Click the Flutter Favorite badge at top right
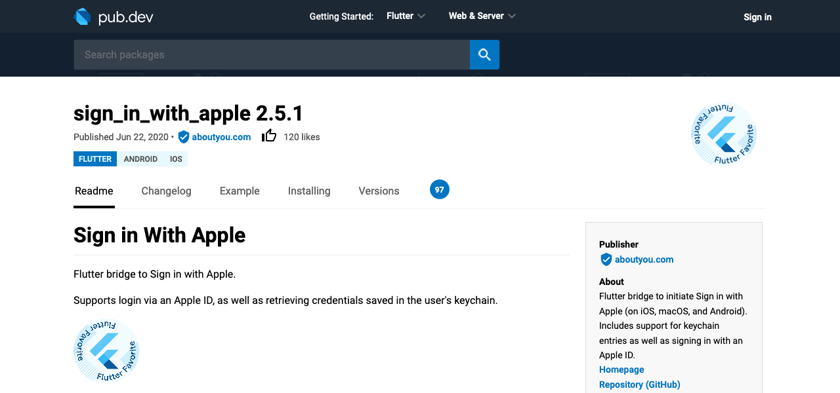This screenshot has height=393, width=840. 724,134
